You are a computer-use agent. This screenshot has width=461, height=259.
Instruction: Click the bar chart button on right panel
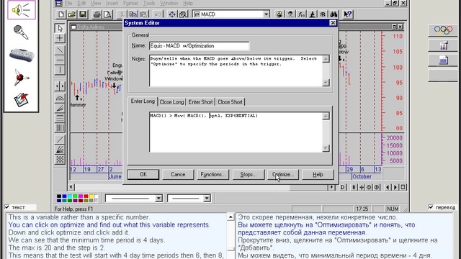(443, 45)
